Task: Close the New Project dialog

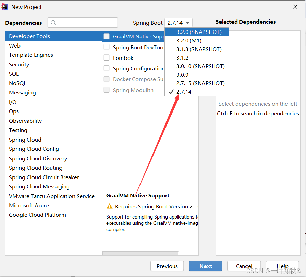Action: pos(295,7)
